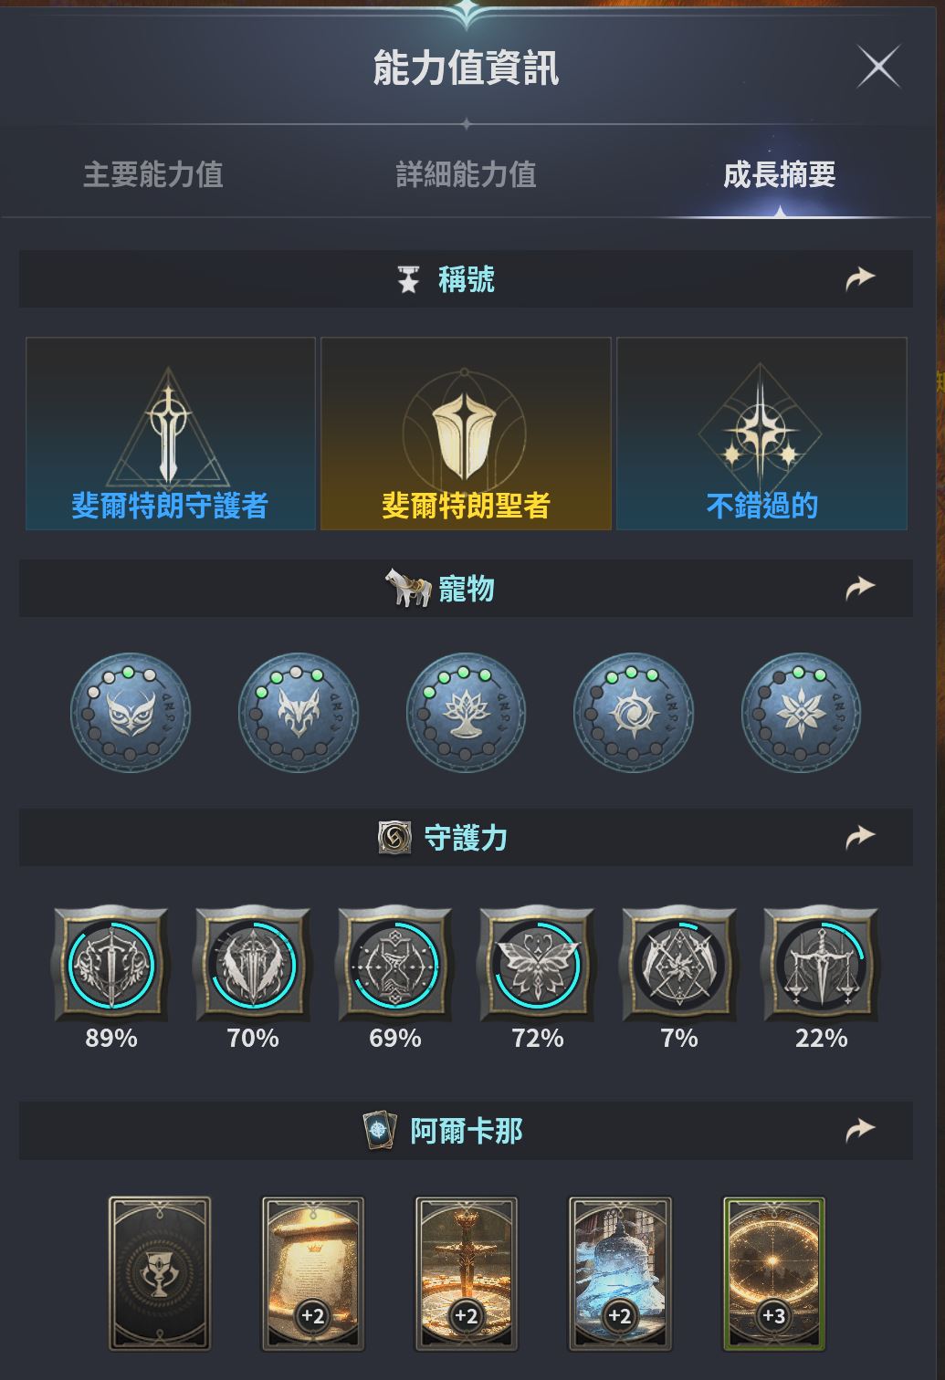Select the swirl vortex pet icon

point(634,712)
